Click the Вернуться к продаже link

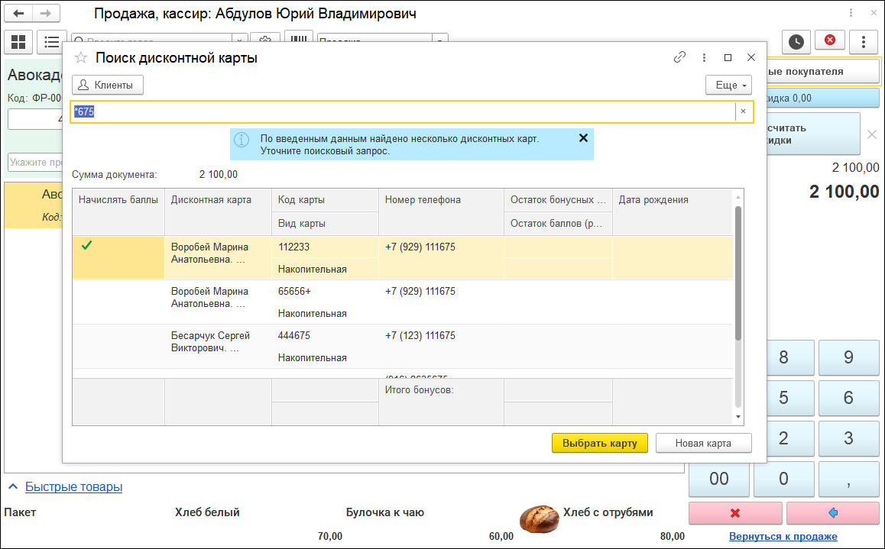click(x=783, y=536)
